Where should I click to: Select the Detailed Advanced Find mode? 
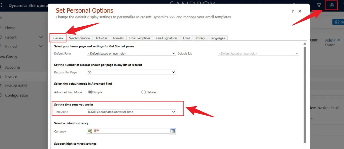pyautogui.click(x=143, y=92)
